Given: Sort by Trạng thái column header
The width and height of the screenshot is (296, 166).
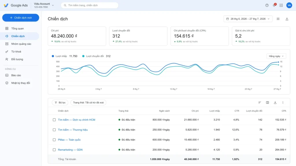Looking at the screenshot, I should click(123, 111).
